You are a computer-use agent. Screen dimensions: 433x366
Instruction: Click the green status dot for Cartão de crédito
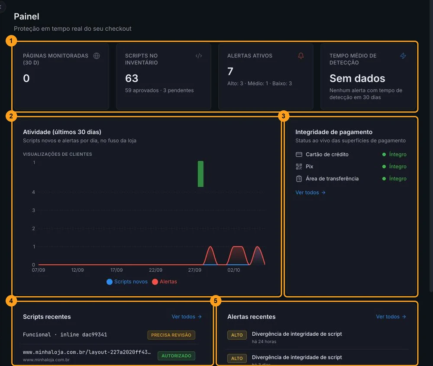[384, 154]
